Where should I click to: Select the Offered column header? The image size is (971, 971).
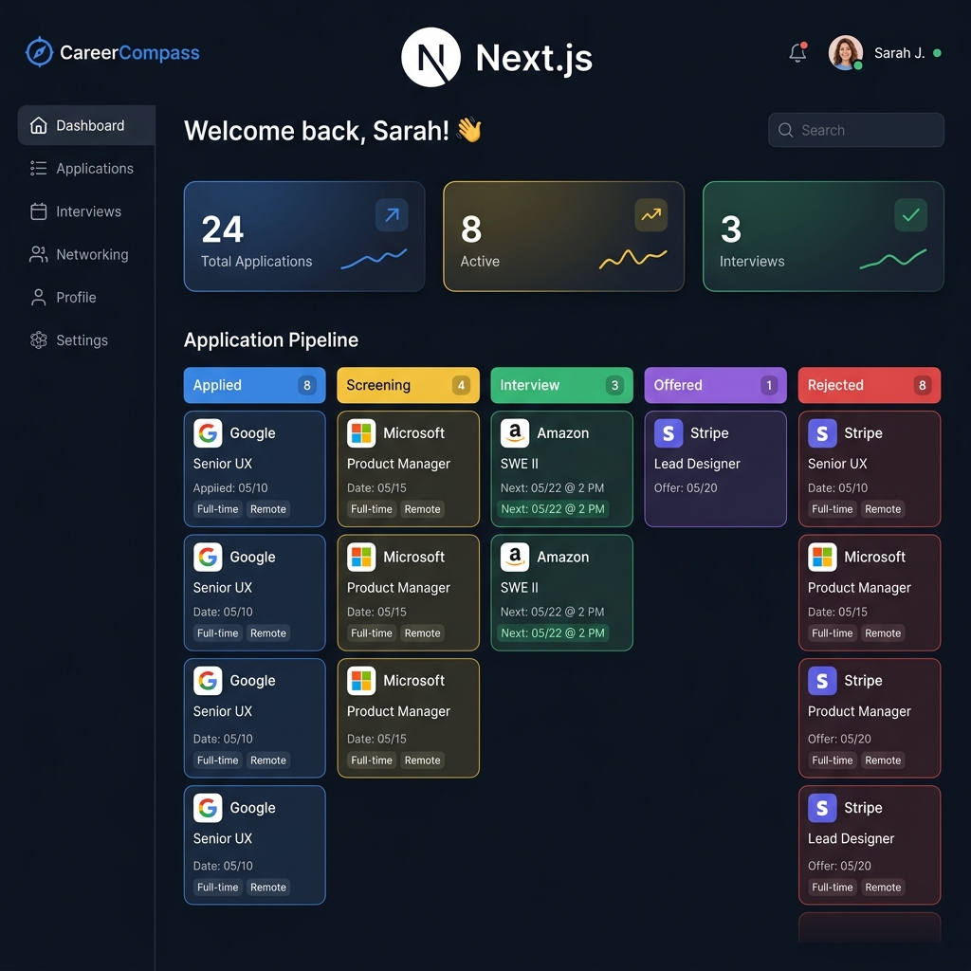pyautogui.click(x=715, y=385)
